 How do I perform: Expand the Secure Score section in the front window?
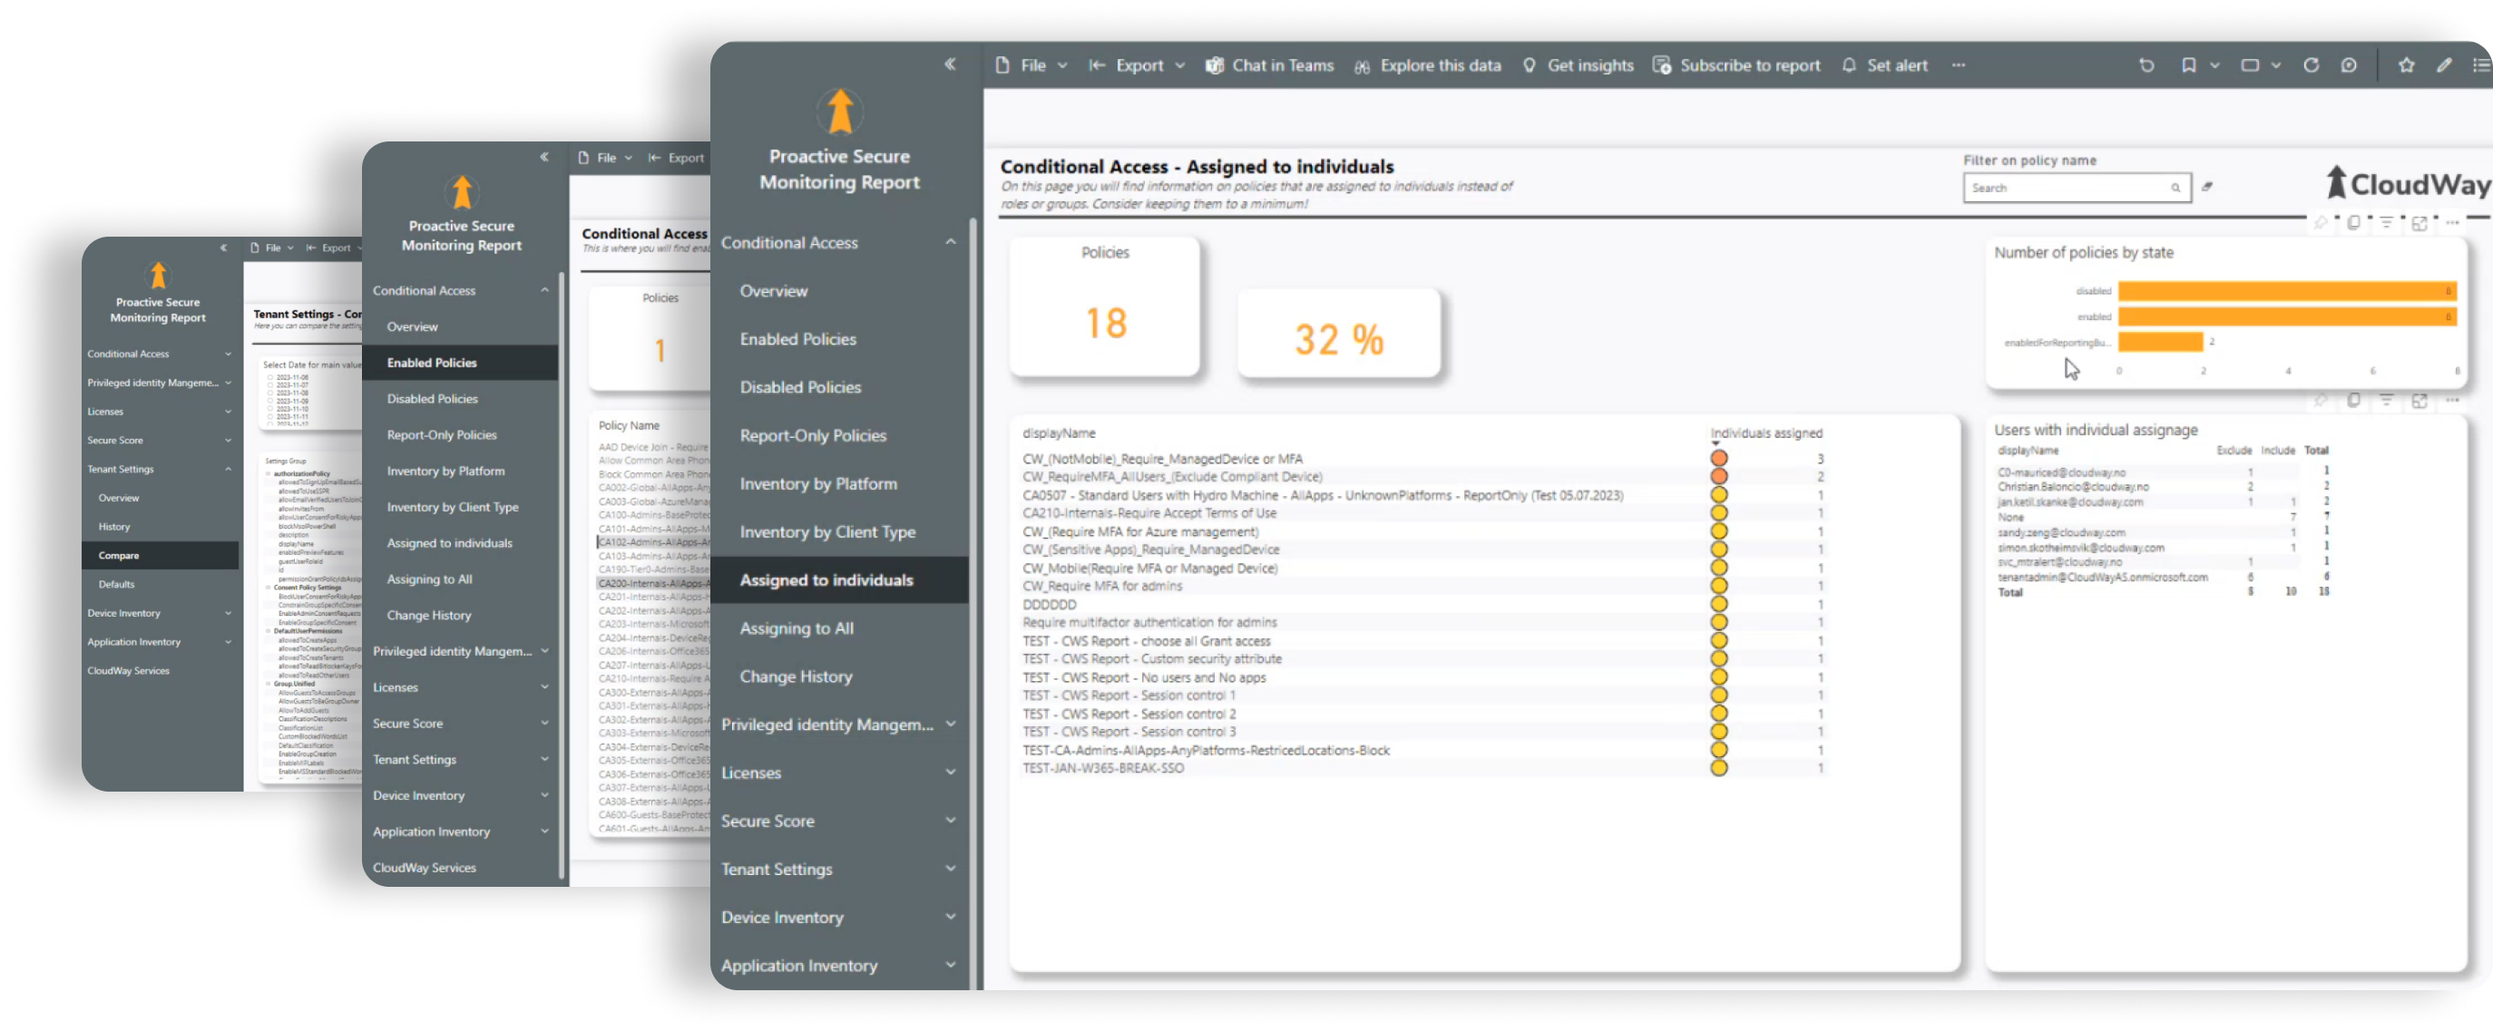(950, 820)
